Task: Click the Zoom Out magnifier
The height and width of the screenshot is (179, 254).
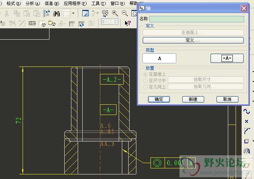Action: pyautogui.click(x=125, y=13)
